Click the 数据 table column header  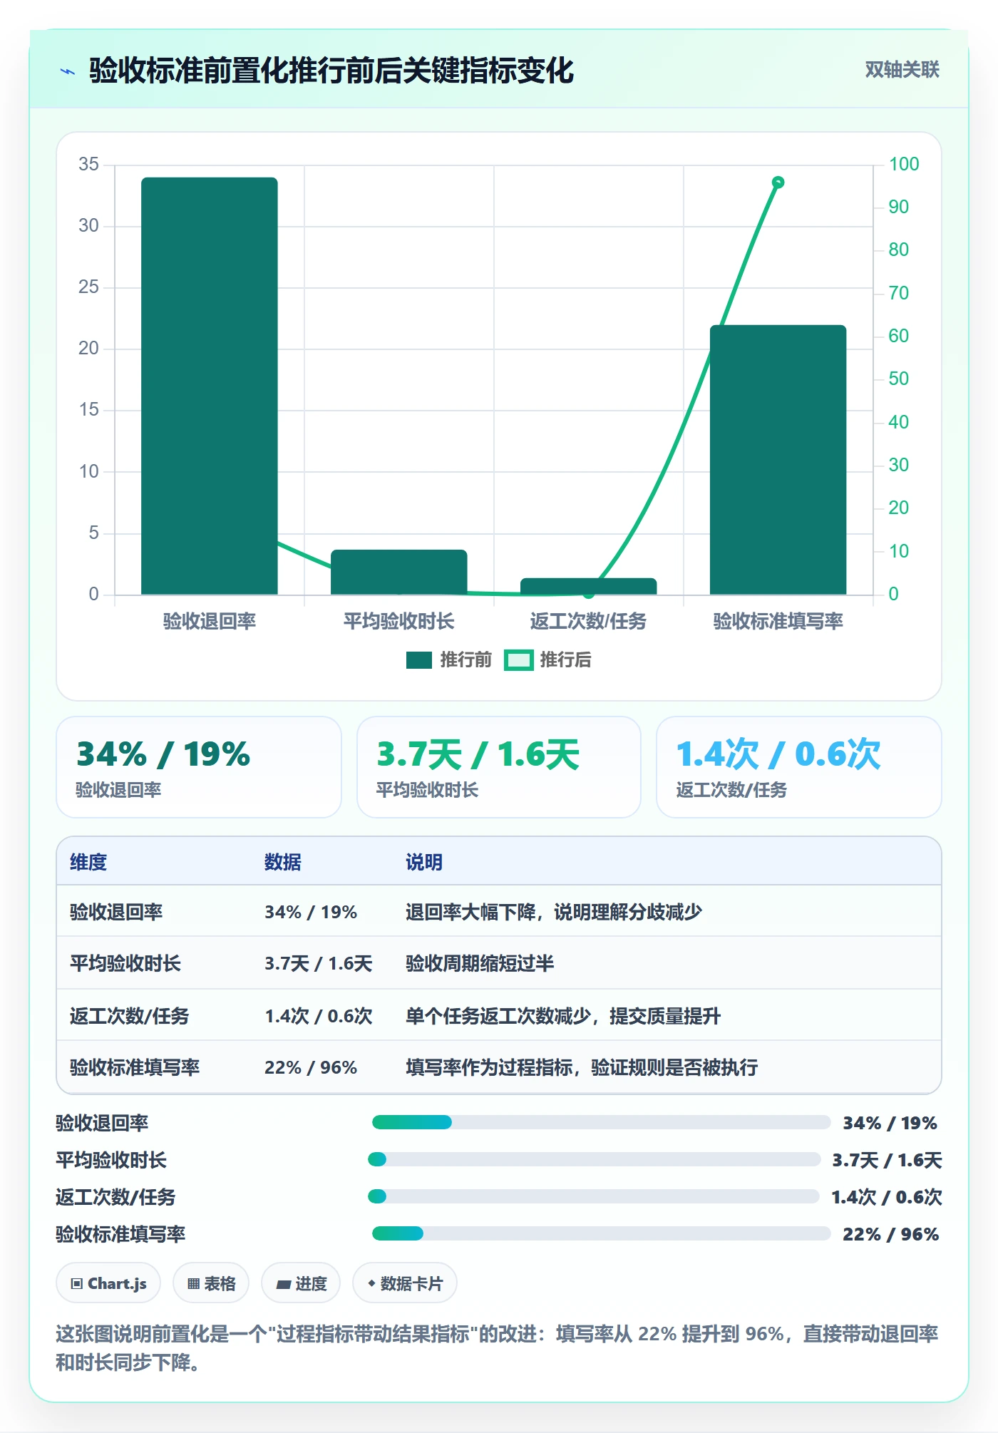(283, 862)
